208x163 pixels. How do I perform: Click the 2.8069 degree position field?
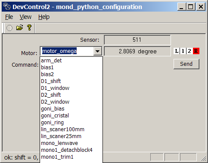click(x=137, y=51)
